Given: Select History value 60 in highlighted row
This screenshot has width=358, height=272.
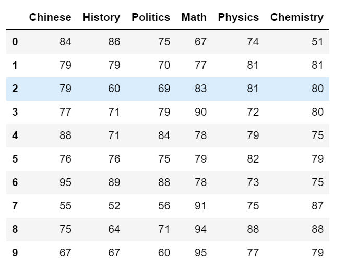Looking at the screenshot, I should [x=114, y=89].
